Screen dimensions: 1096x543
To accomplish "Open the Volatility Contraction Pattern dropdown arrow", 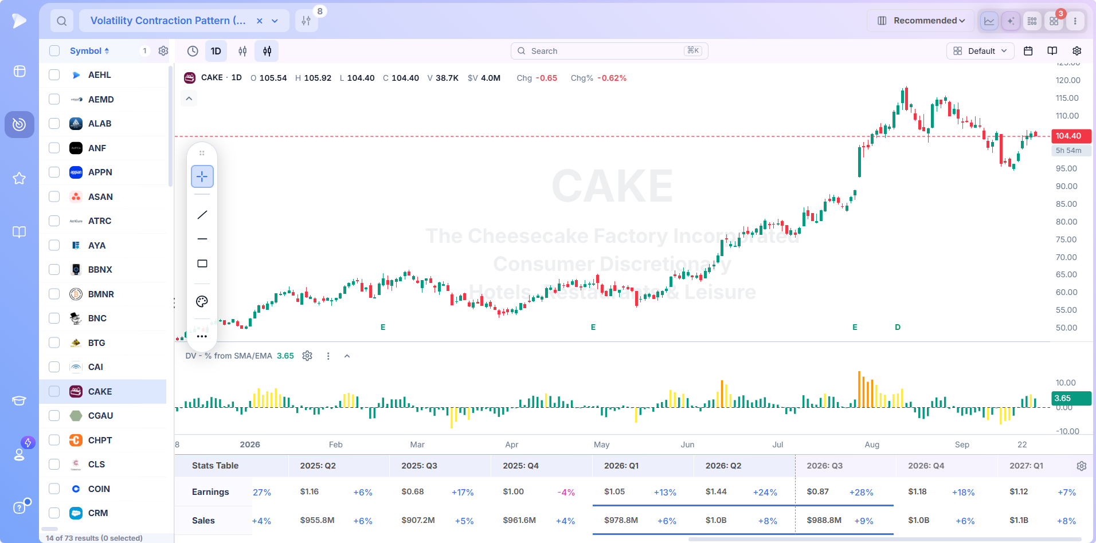I will pyautogui.click(x=275, y=21).
